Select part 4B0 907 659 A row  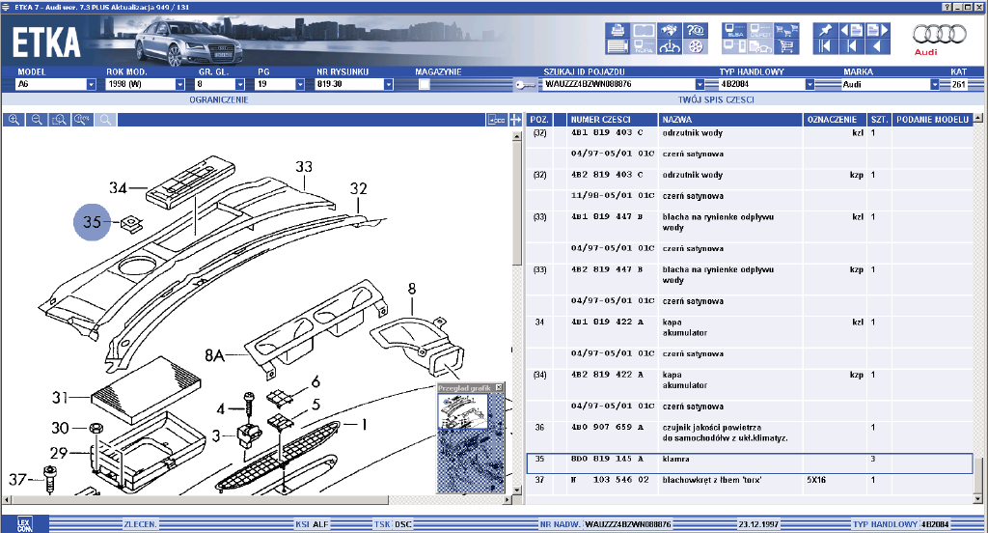coord(750,433)
